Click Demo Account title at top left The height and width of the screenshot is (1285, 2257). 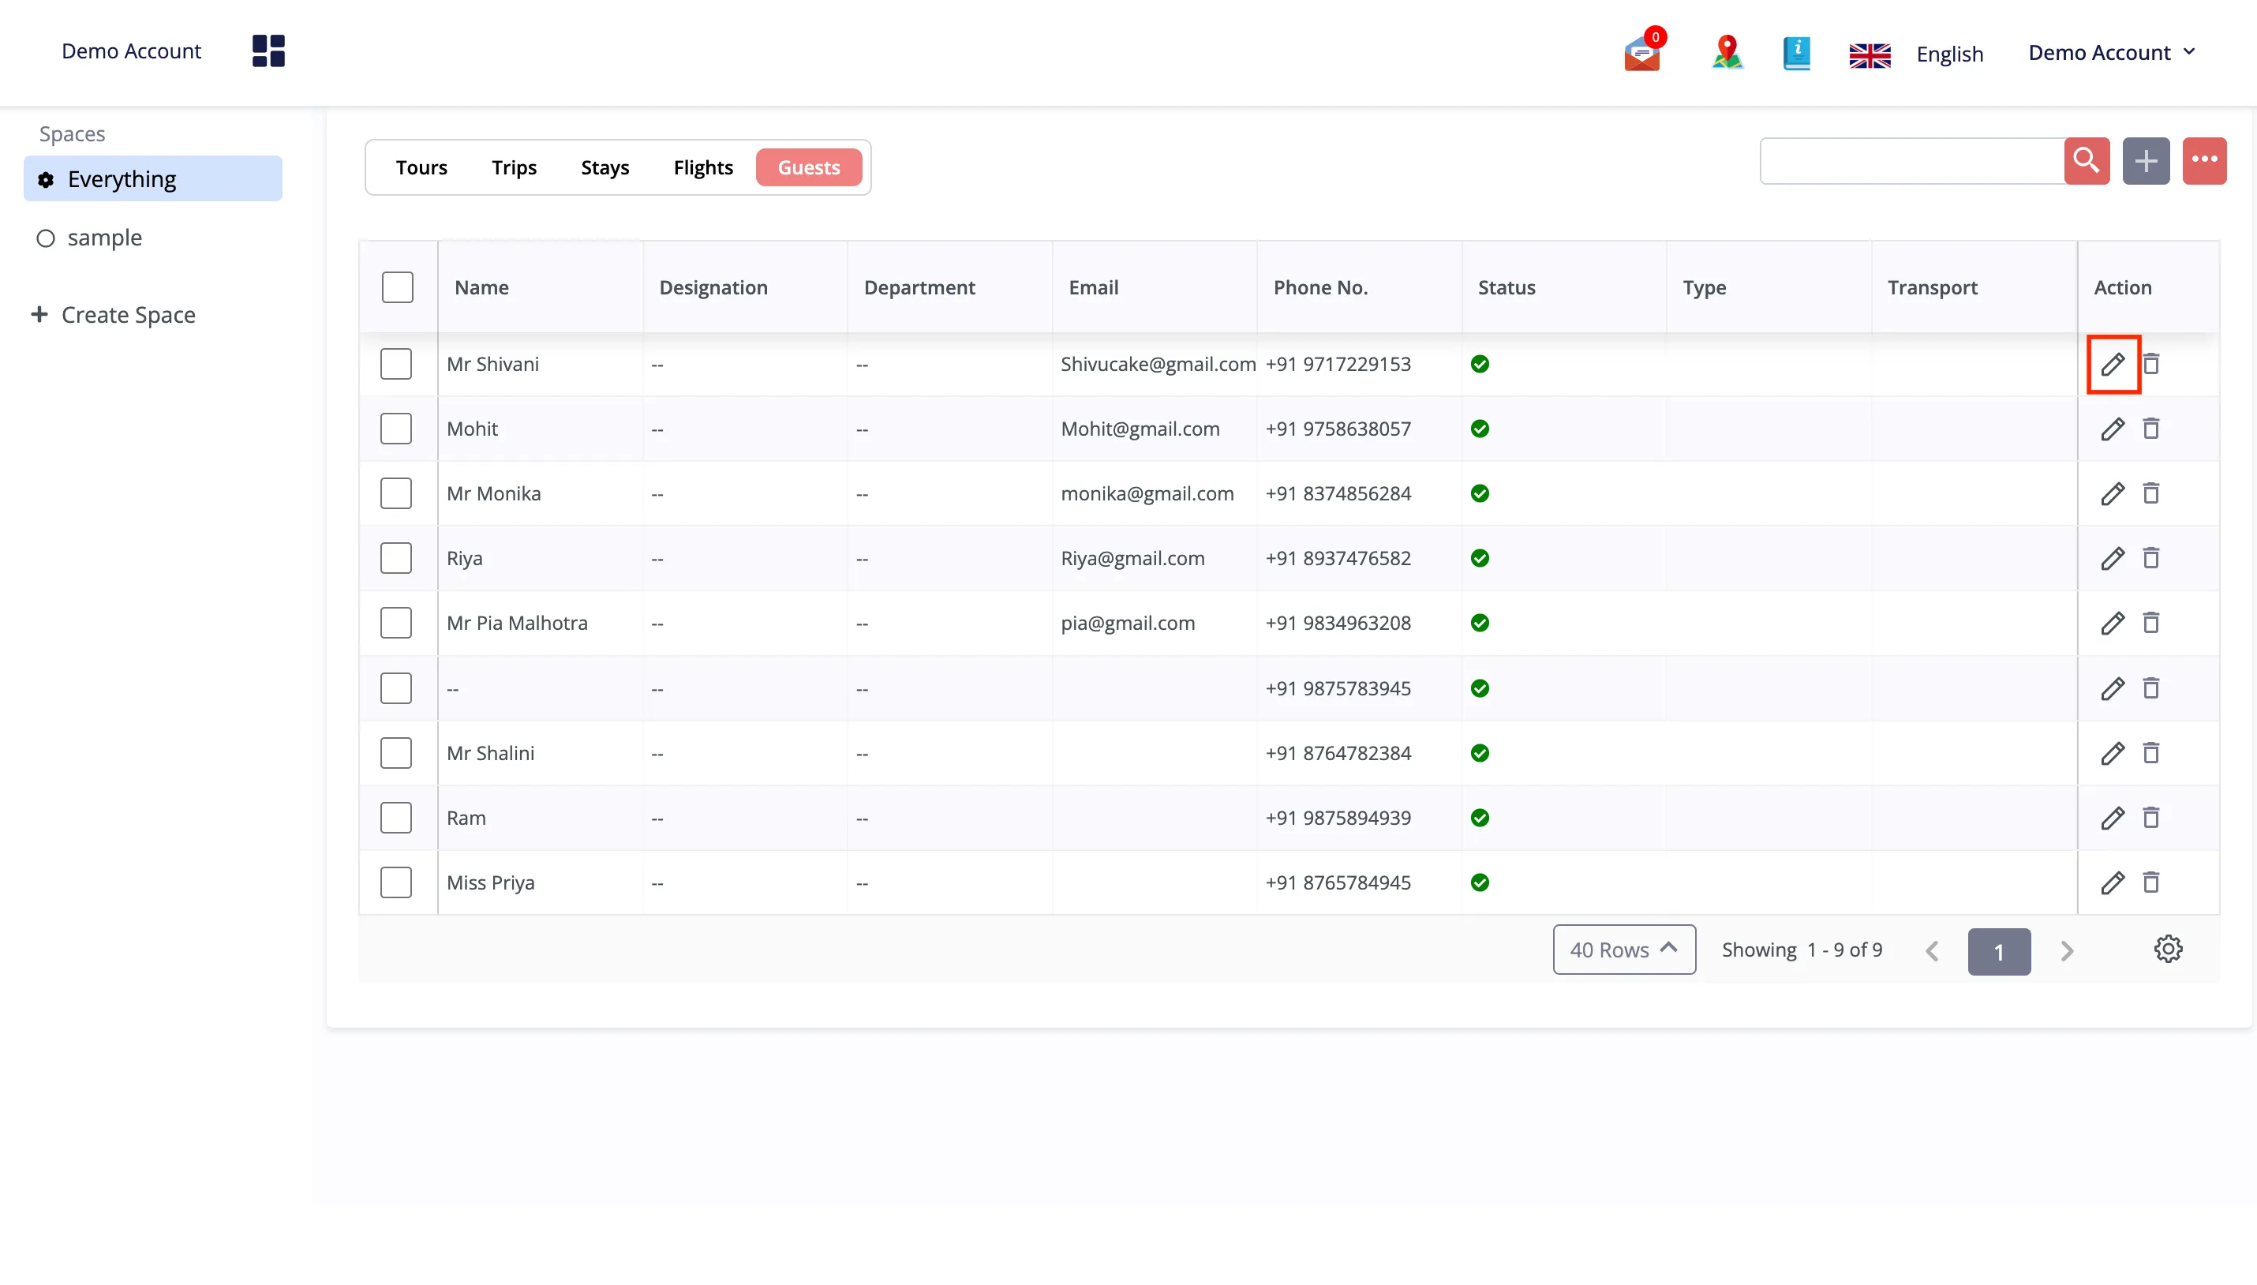[x=132, y=51]
